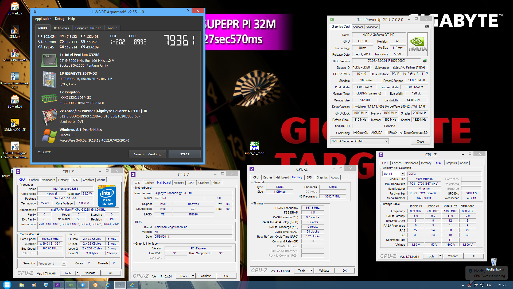Image resolution: width=513 pixels, height=289 pixels.
Task: Open the super_pi_mod desktop icon
Action: click(254, 148)
